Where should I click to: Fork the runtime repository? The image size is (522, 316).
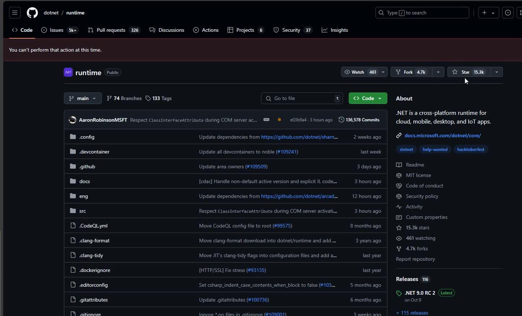point(411,72)
